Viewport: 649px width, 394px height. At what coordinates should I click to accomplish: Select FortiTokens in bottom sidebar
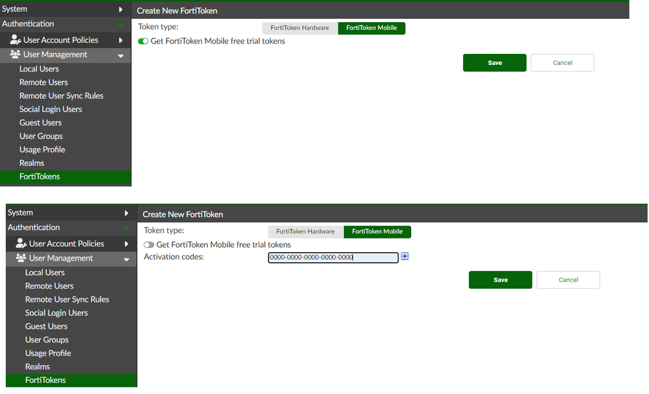pyautogui.click(x=71, y=380)
